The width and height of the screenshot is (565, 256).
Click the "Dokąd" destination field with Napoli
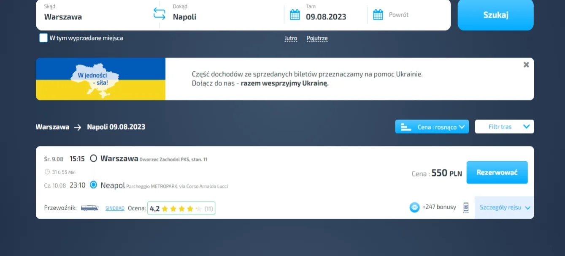point(219,17)
